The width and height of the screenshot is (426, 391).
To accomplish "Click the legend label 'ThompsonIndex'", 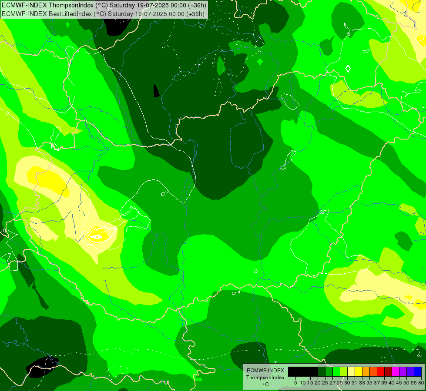I will coord(265,378).
